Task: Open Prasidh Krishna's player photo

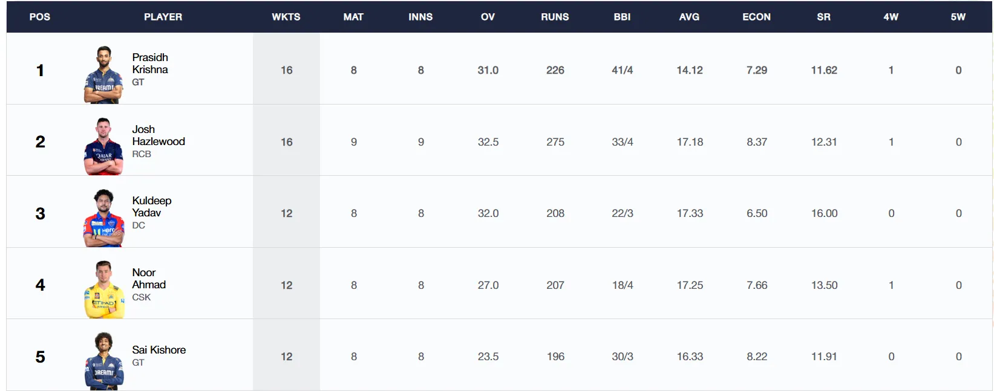Action: tap(103, 74)
